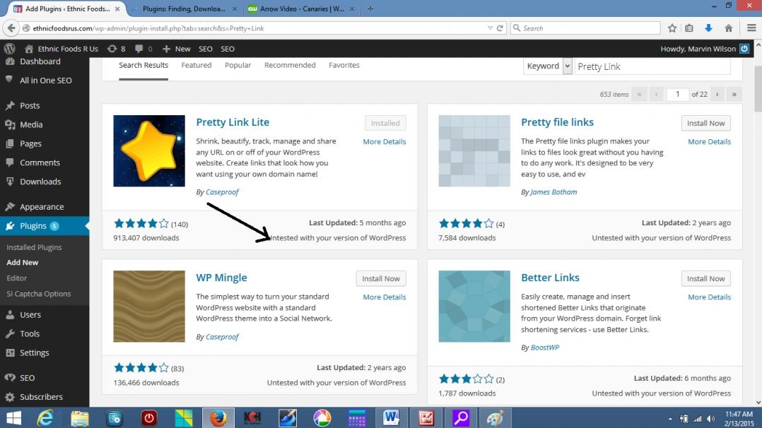
Task: Close the Add Plugins browser tab
Action: click(x=117, y=8)
